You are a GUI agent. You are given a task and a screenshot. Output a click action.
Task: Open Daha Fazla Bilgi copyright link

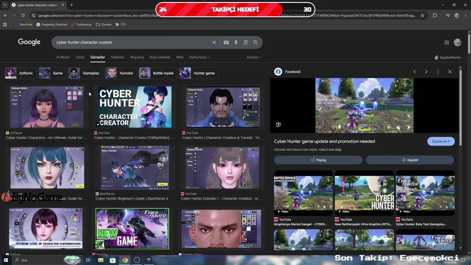point(330,150)
